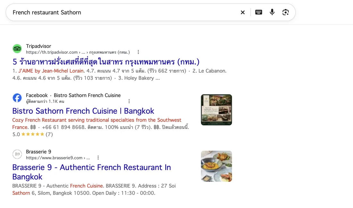Open search by image camera icon
This screenshot has height=208, width=353.
(286, 12)
